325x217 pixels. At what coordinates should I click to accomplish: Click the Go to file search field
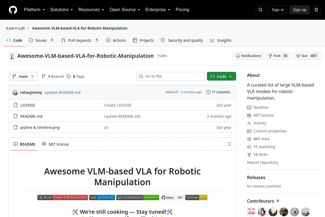coord(171,76)
